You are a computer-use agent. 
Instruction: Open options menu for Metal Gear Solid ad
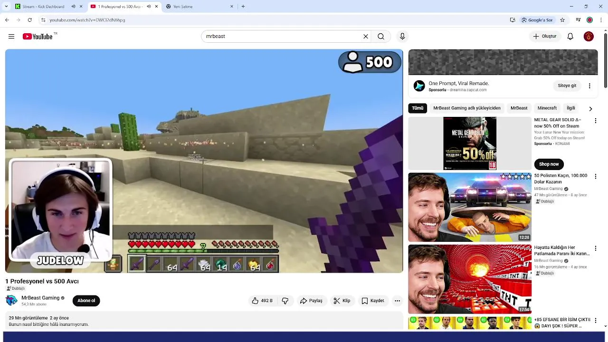(x=595, y=121)
